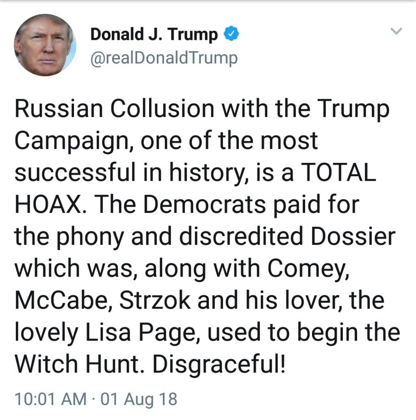
Task: Click the word successful in the tweet
Action: 75,172
